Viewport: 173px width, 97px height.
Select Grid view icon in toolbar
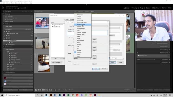pos(36,90)
